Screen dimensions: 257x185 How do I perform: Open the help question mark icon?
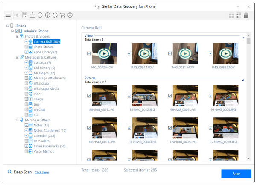(47, 15)
